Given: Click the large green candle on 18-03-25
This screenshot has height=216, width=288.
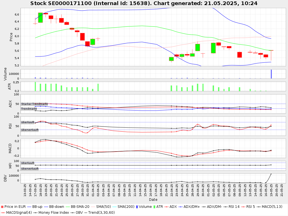Looking at the screenshot, I should coord(40,18).
